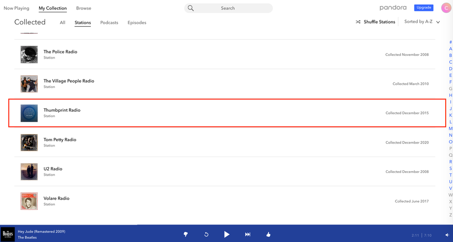
Task: Jump to letter N in alphabet index
Action: 450,135
